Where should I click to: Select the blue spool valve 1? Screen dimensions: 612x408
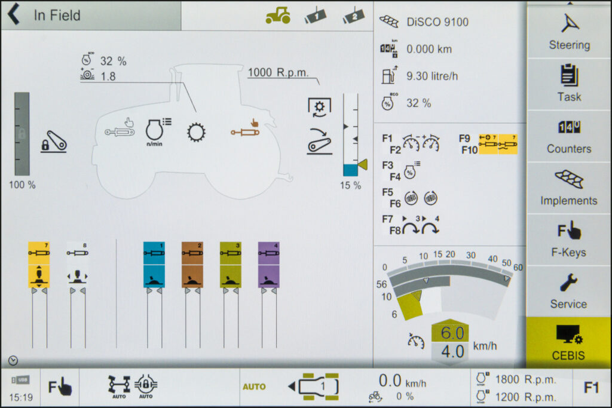154,265
